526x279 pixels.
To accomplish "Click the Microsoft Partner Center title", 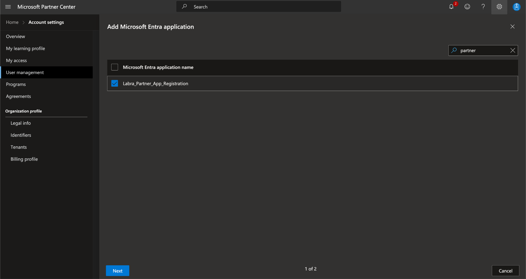I will 46,7.
